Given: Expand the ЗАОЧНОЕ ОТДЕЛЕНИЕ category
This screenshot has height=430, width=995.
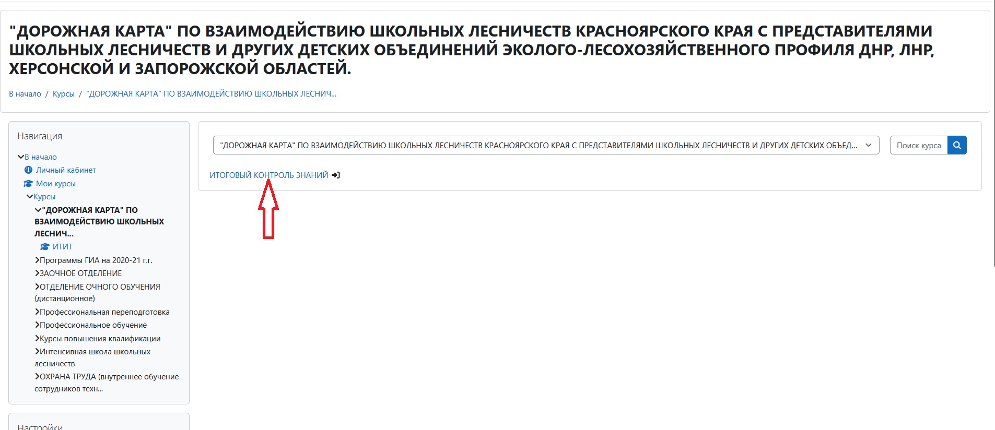Looking at the screenshot, I should (38, 273).
